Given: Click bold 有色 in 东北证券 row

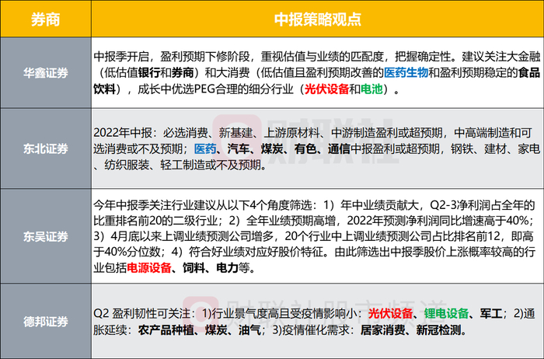Looking at the screenshot, I should click(x=305, y=148).
